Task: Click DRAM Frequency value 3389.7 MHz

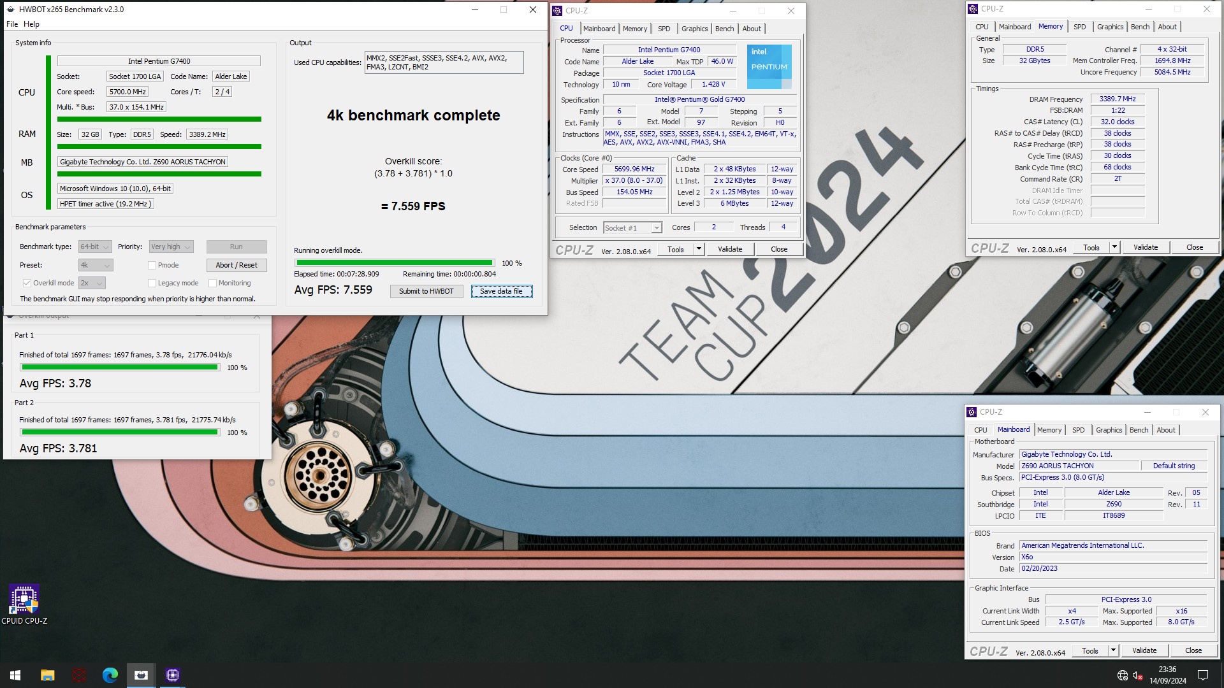Action: [1117, 99]
